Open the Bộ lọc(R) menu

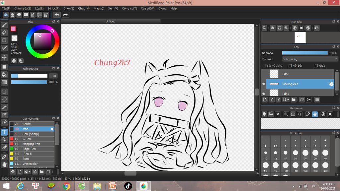point(53,8)
